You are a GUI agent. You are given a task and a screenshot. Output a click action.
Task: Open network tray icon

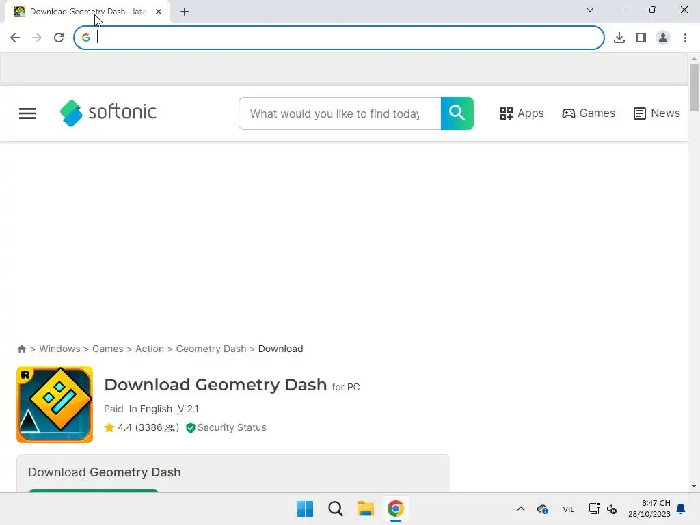[x=594, y=509]
